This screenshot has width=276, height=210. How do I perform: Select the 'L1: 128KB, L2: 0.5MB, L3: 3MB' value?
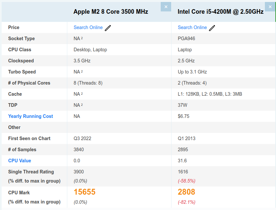point(210,94)
